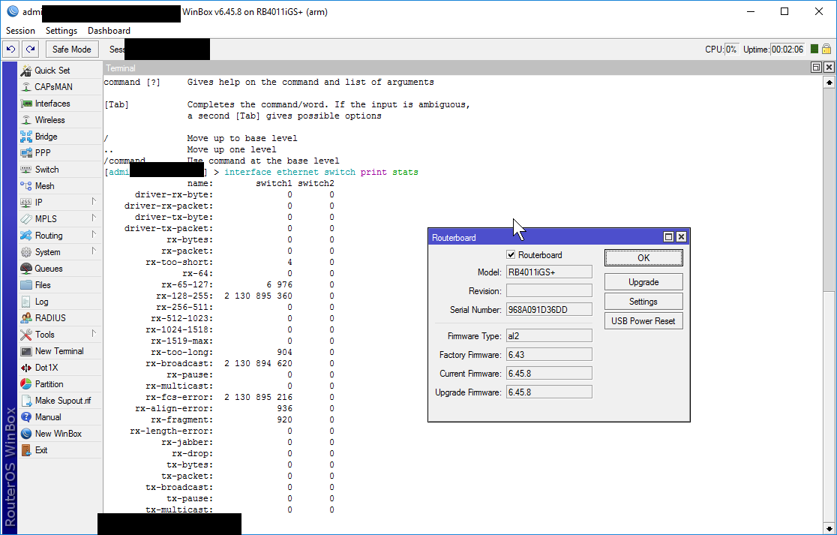
Task: Expand the Routing submenu
Action: (94, 235)
